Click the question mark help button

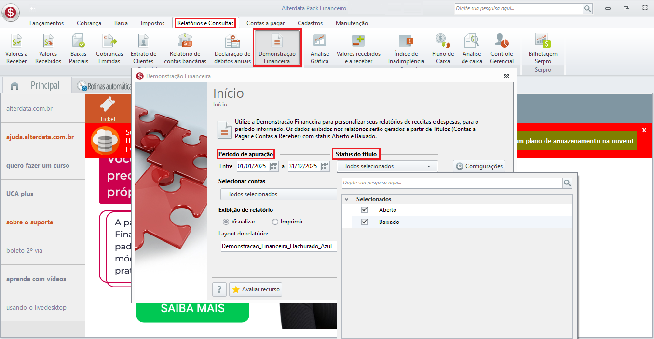click(x=219, y=289)
